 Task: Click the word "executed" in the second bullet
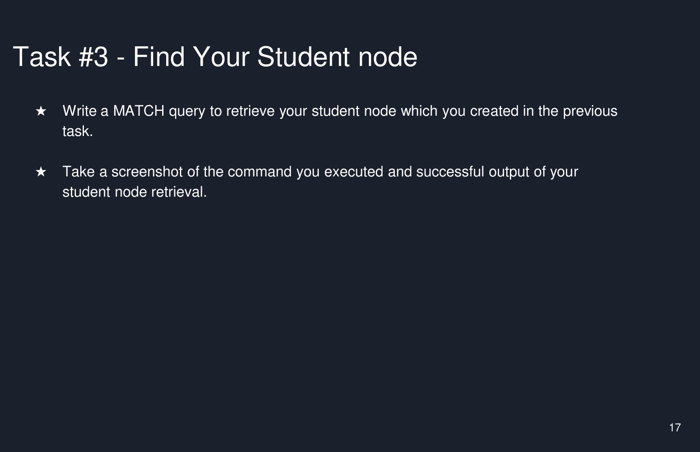pyautogui.click(x=354, y=172)
